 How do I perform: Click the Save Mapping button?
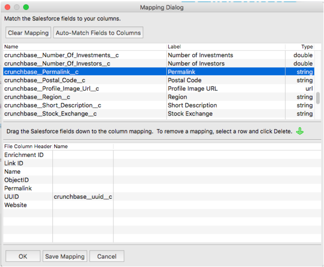[x=65, y=256]
